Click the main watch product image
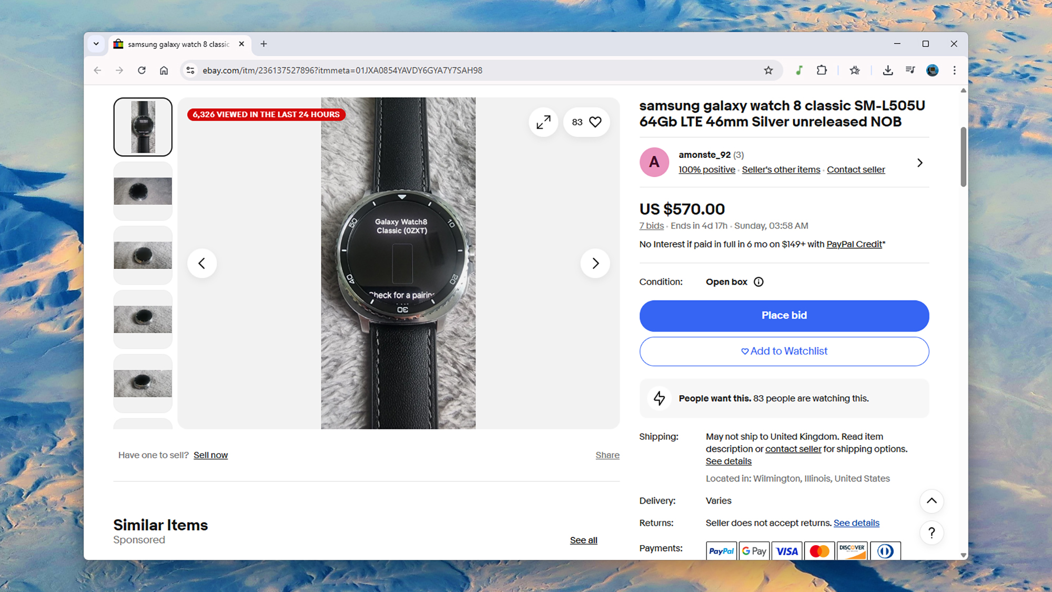Screen dimensions: 1052x592 [x=398, y=263]
